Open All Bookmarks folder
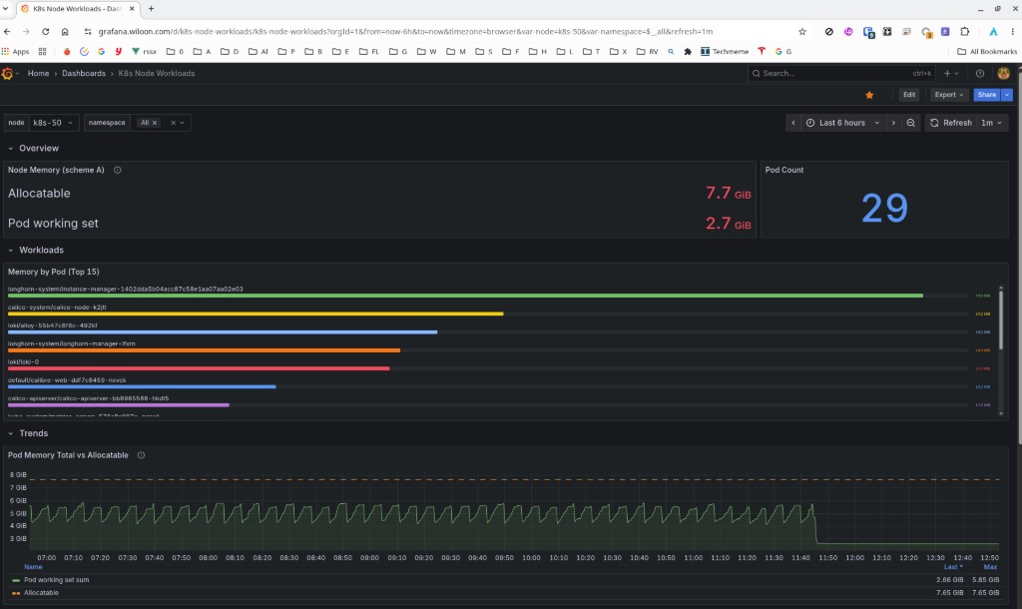1022x609 pixels. pos(986,52)
